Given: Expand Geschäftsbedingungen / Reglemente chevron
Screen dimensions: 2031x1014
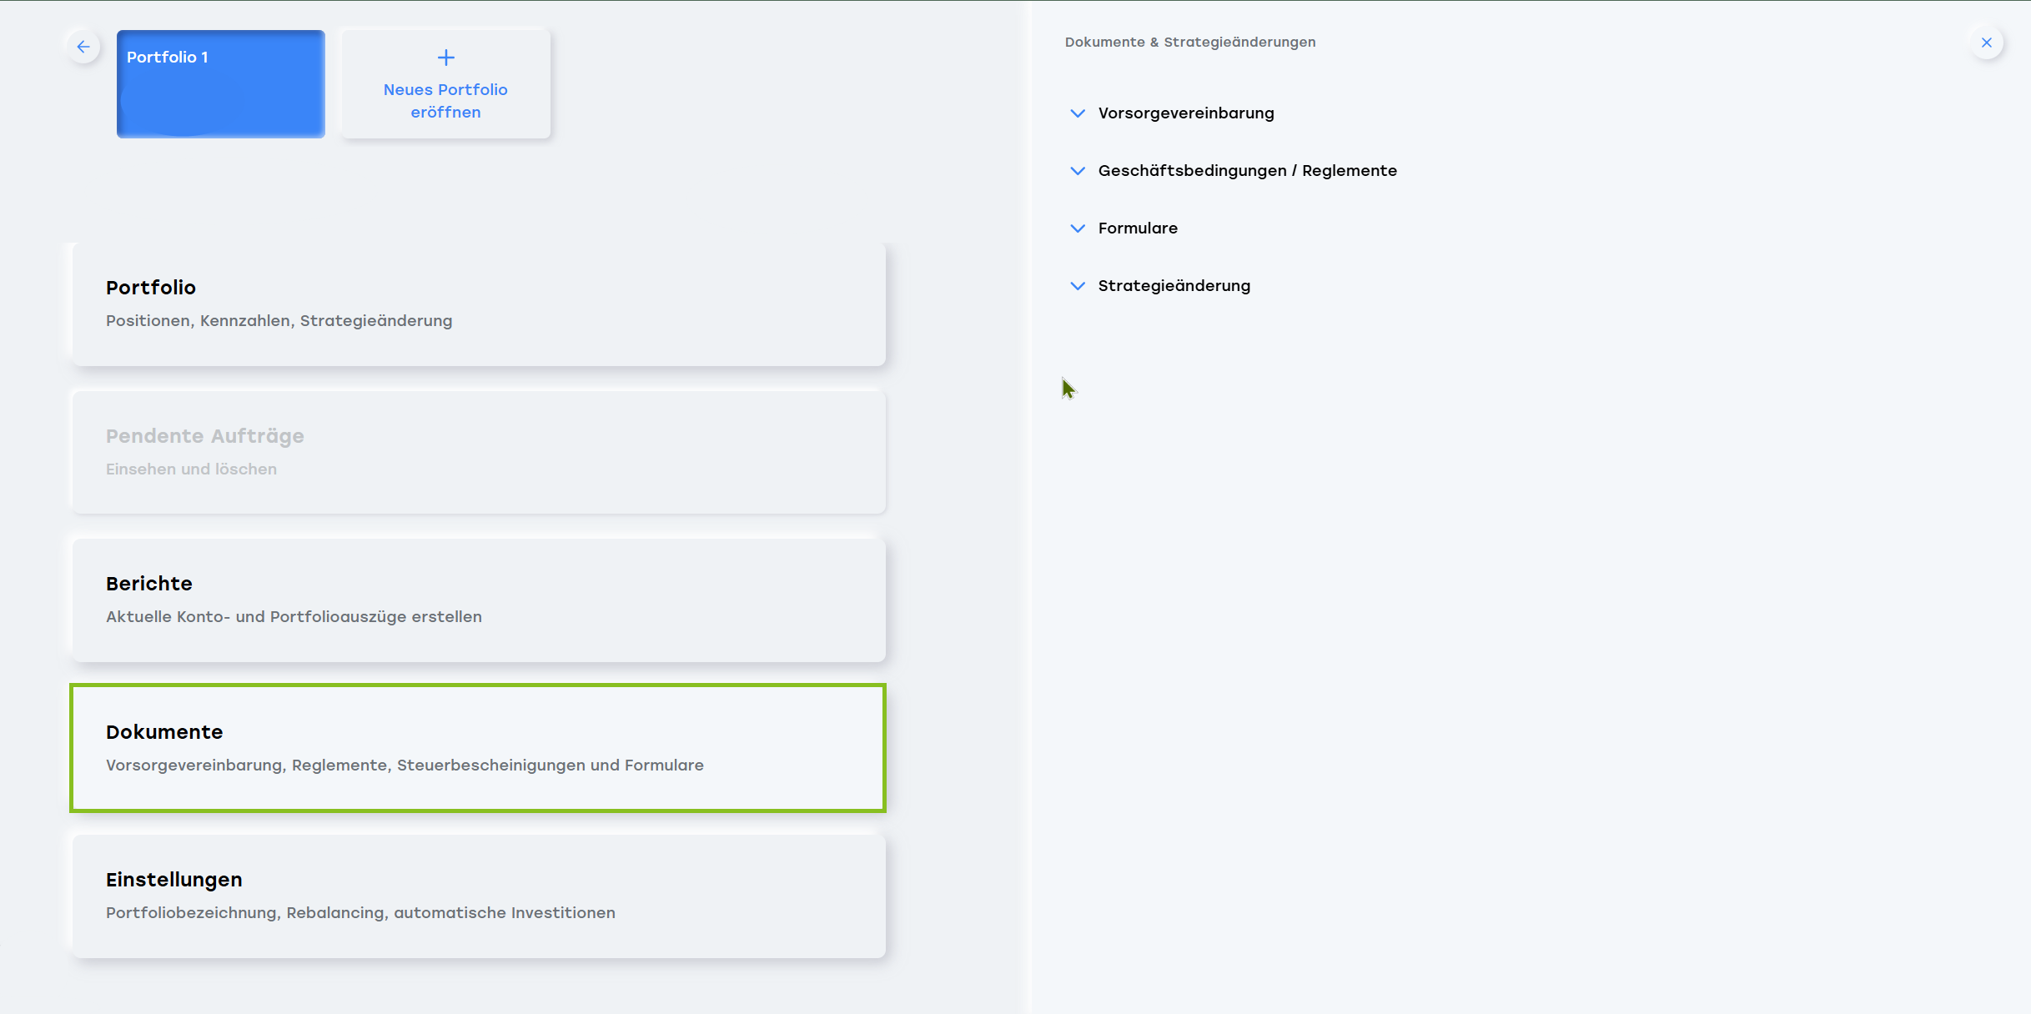Looking at the screenshot, I should pyautogui.click(x=1078, y=171).
